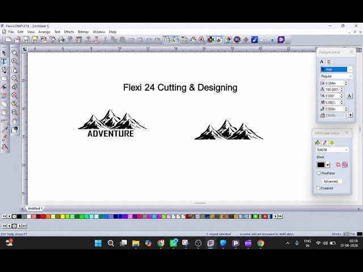Select the Flexi 24 Cutting & Designing text
This screenshot has height=272, width=363.
(180, 88)
